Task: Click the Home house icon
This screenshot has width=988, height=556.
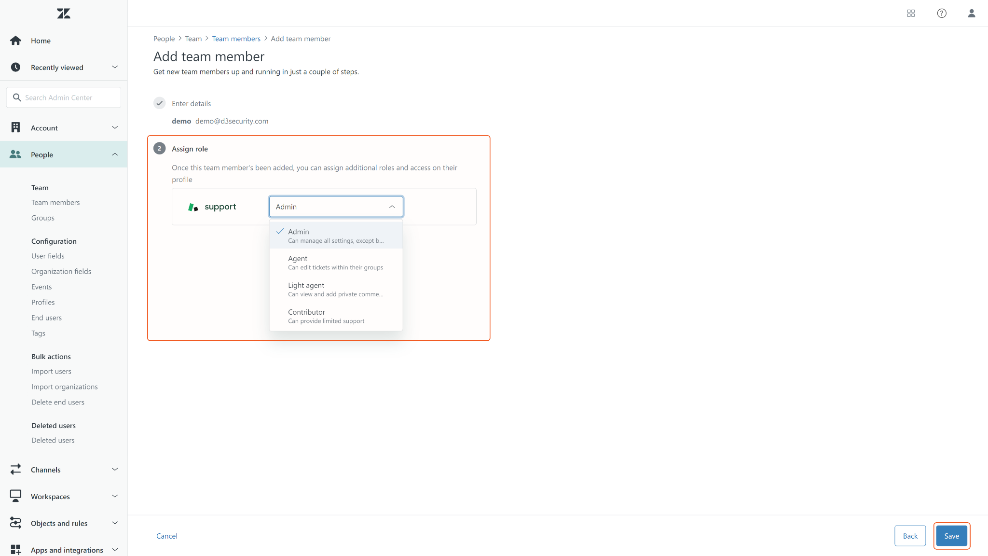Action: coord(15,41)
